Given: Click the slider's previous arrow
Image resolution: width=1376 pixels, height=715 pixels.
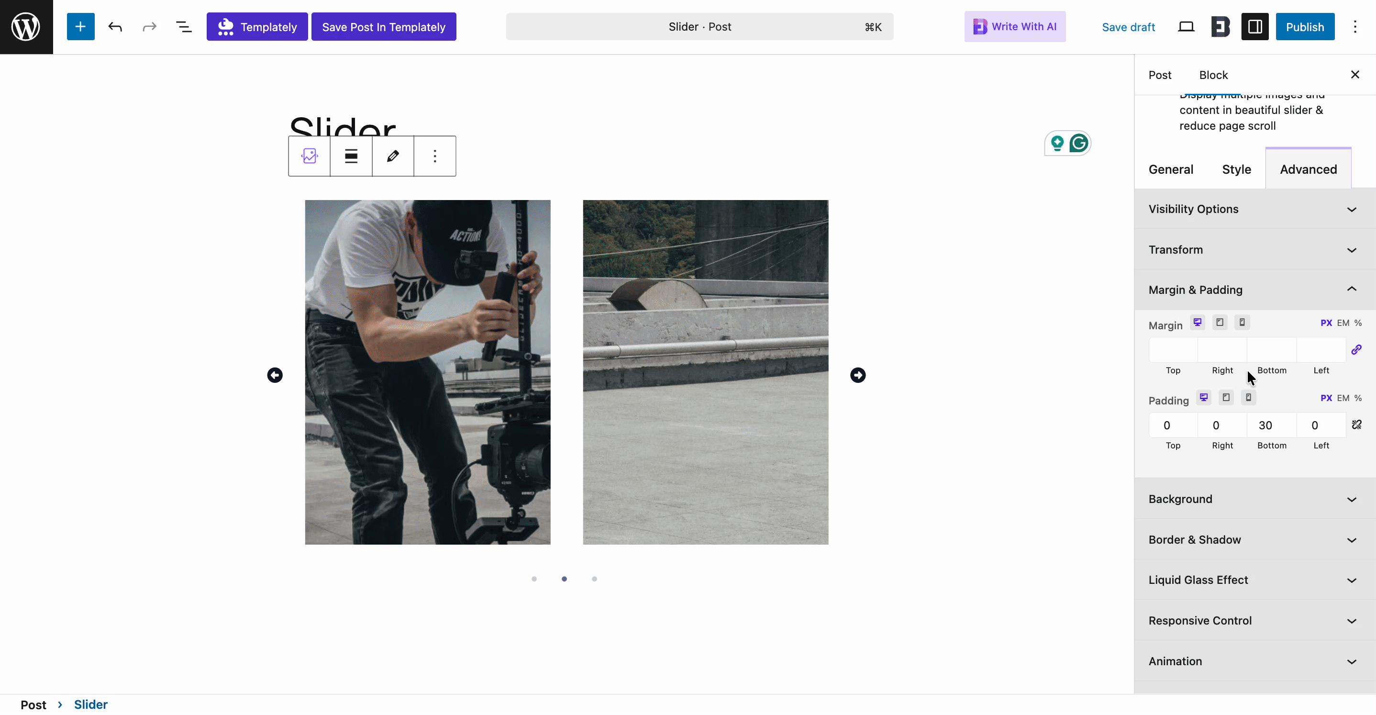Looking at the screenshot, I should coord(275,375).
